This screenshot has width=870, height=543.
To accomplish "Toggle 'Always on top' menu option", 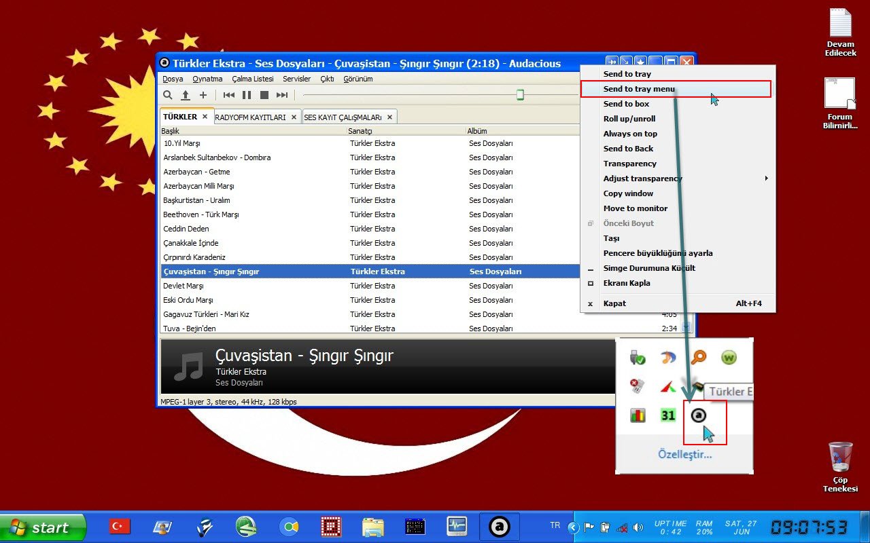I will click(678, 134).
